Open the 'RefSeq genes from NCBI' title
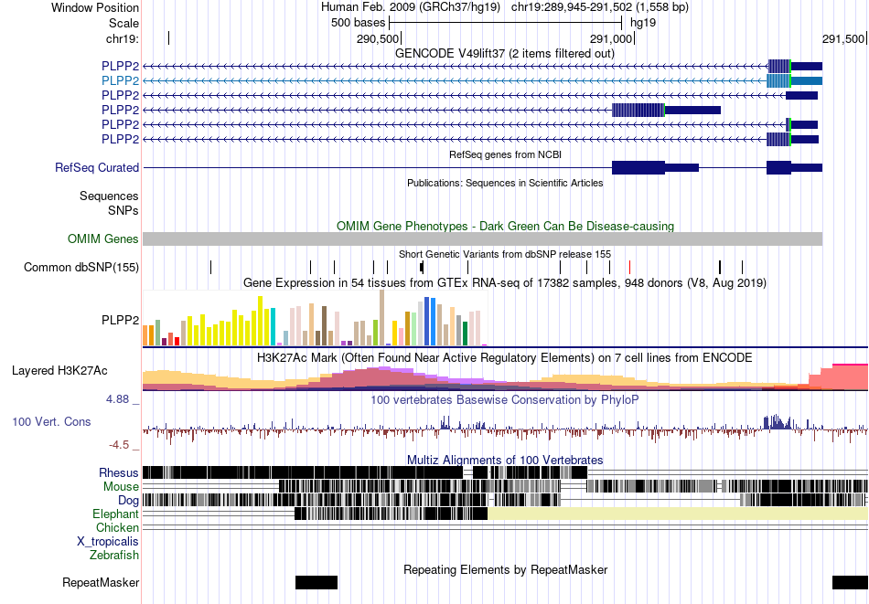Image resolution: width=869 pixels, height=604 pixels. pos(505,155)
